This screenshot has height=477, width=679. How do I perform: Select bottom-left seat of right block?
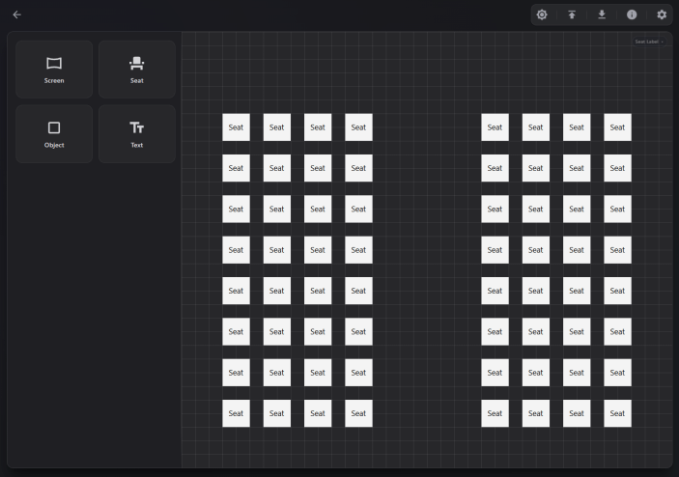[495, 413]
